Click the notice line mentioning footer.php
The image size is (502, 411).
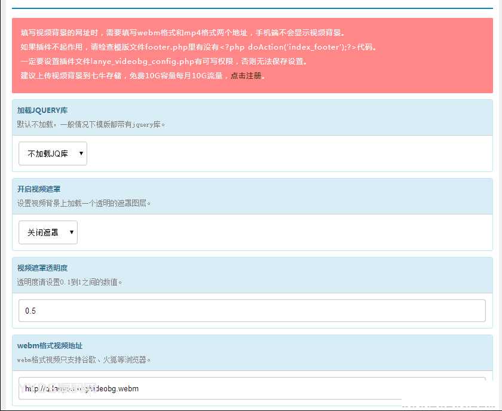198,47
